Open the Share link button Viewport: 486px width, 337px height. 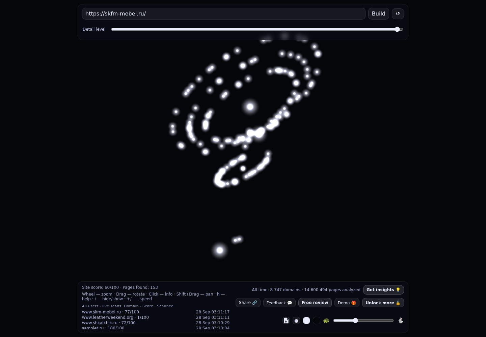click(248, 303)
